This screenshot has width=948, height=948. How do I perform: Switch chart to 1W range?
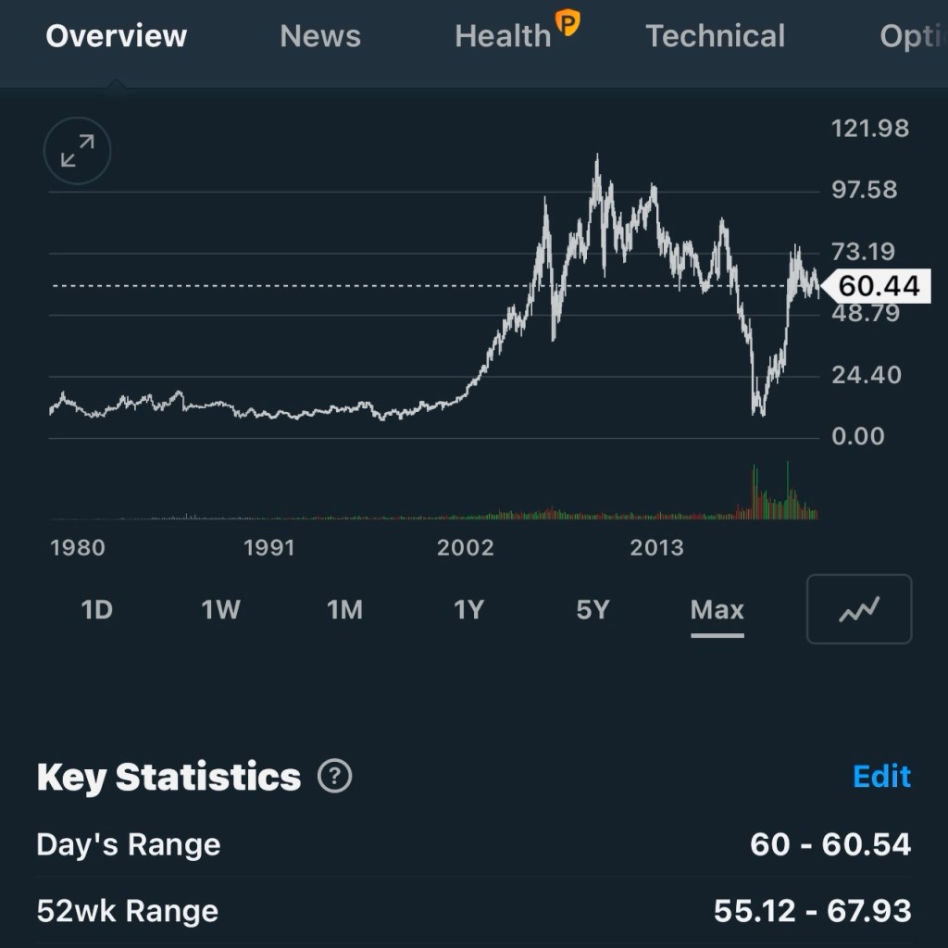(x=220, y=610)
